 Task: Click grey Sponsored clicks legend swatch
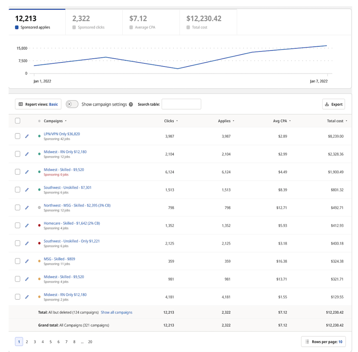pos(74,27)
